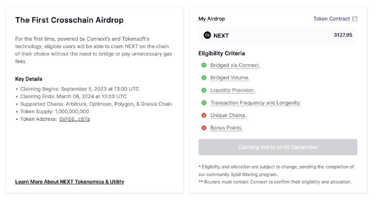Viewport: 378px width, 201px height.
Task: Click green check icon next to Bridged via Connext
Action: coord(204,65)
